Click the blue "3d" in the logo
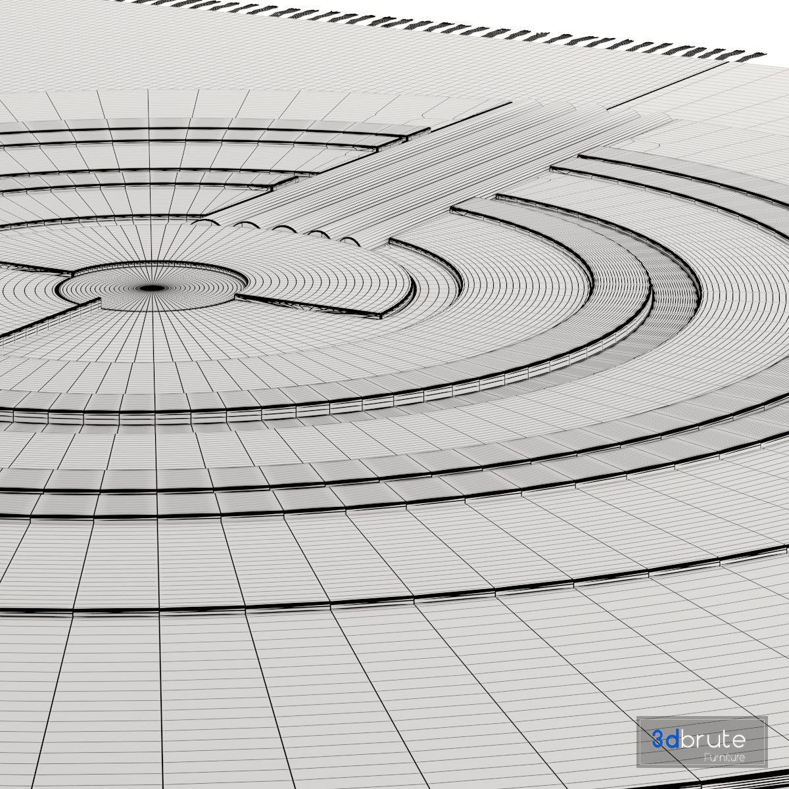 pos(665,740)
